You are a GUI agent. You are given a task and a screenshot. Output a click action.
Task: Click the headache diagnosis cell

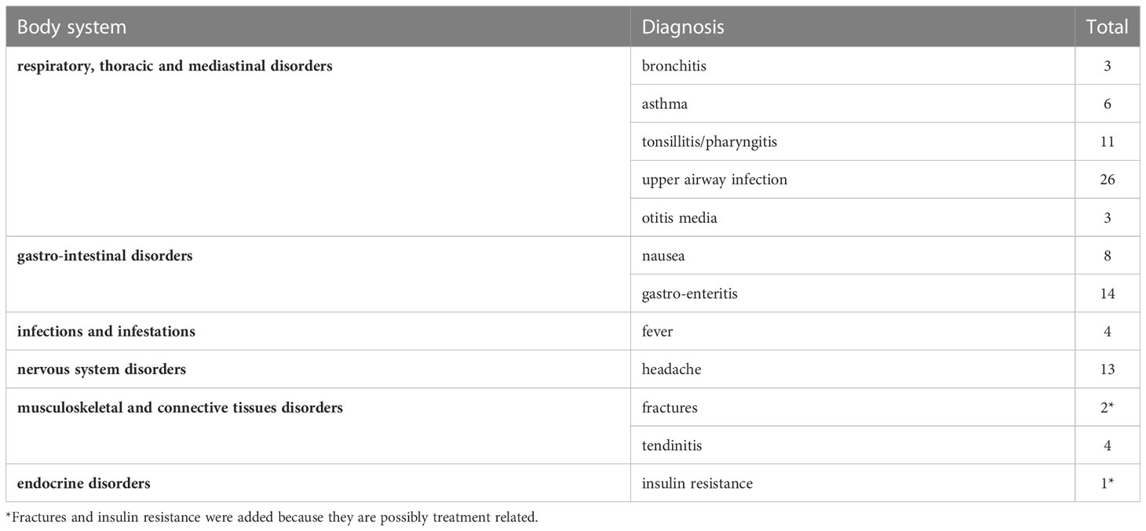853,369
